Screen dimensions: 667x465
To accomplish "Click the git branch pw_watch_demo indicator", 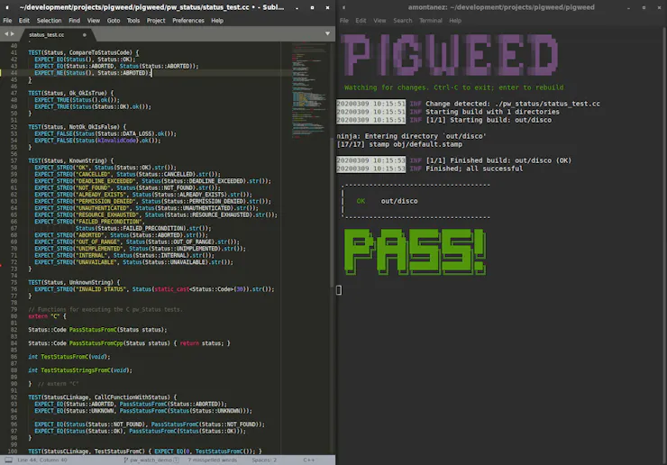I will coord(151,460).
